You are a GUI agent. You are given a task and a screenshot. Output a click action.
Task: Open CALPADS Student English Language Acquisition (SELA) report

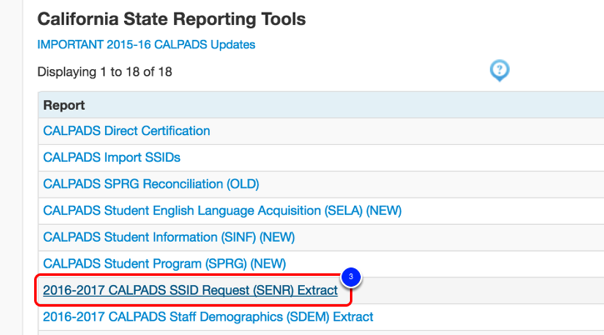coord(222,211)
